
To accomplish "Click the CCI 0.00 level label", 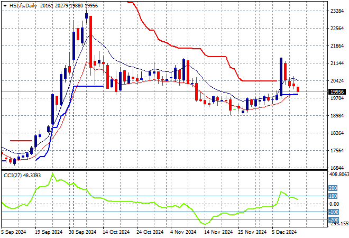I will [x=334, y=204].
